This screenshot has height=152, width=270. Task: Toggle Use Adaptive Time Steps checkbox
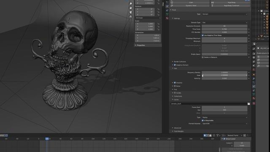(202, 35)
